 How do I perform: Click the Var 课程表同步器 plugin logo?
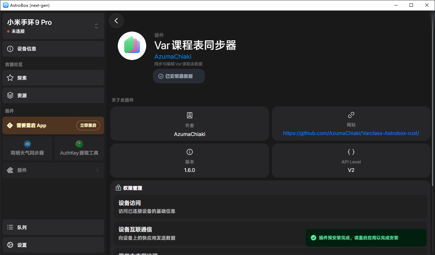tap(132, 46)
